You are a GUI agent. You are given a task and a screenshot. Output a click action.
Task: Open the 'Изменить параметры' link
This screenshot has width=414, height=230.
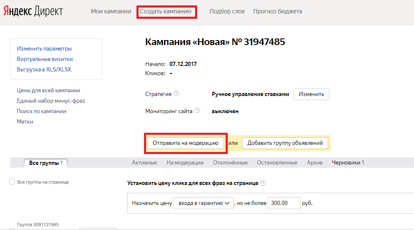[44, 49]
